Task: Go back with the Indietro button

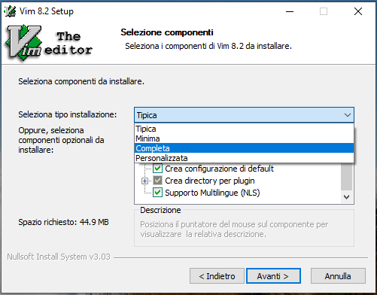Action: (x=217, y=276)
